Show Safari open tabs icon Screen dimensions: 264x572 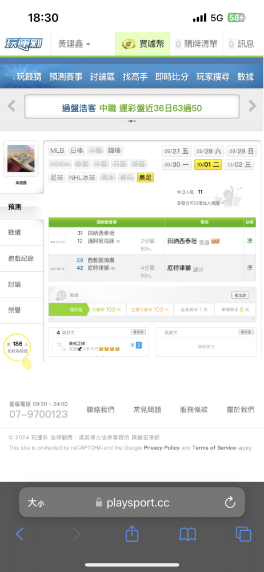[243, 534]
